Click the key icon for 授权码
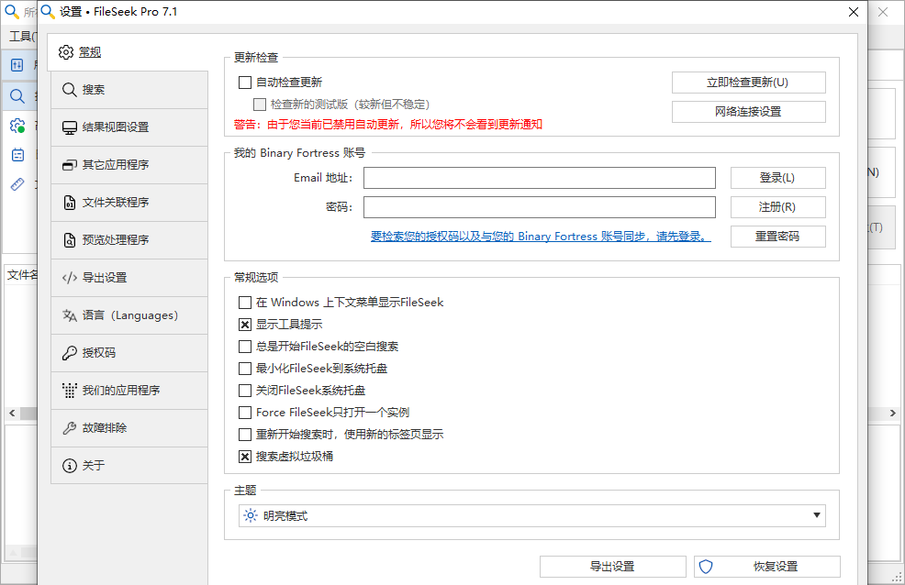This screenshot has width=905, height=585. coord(69,353)
